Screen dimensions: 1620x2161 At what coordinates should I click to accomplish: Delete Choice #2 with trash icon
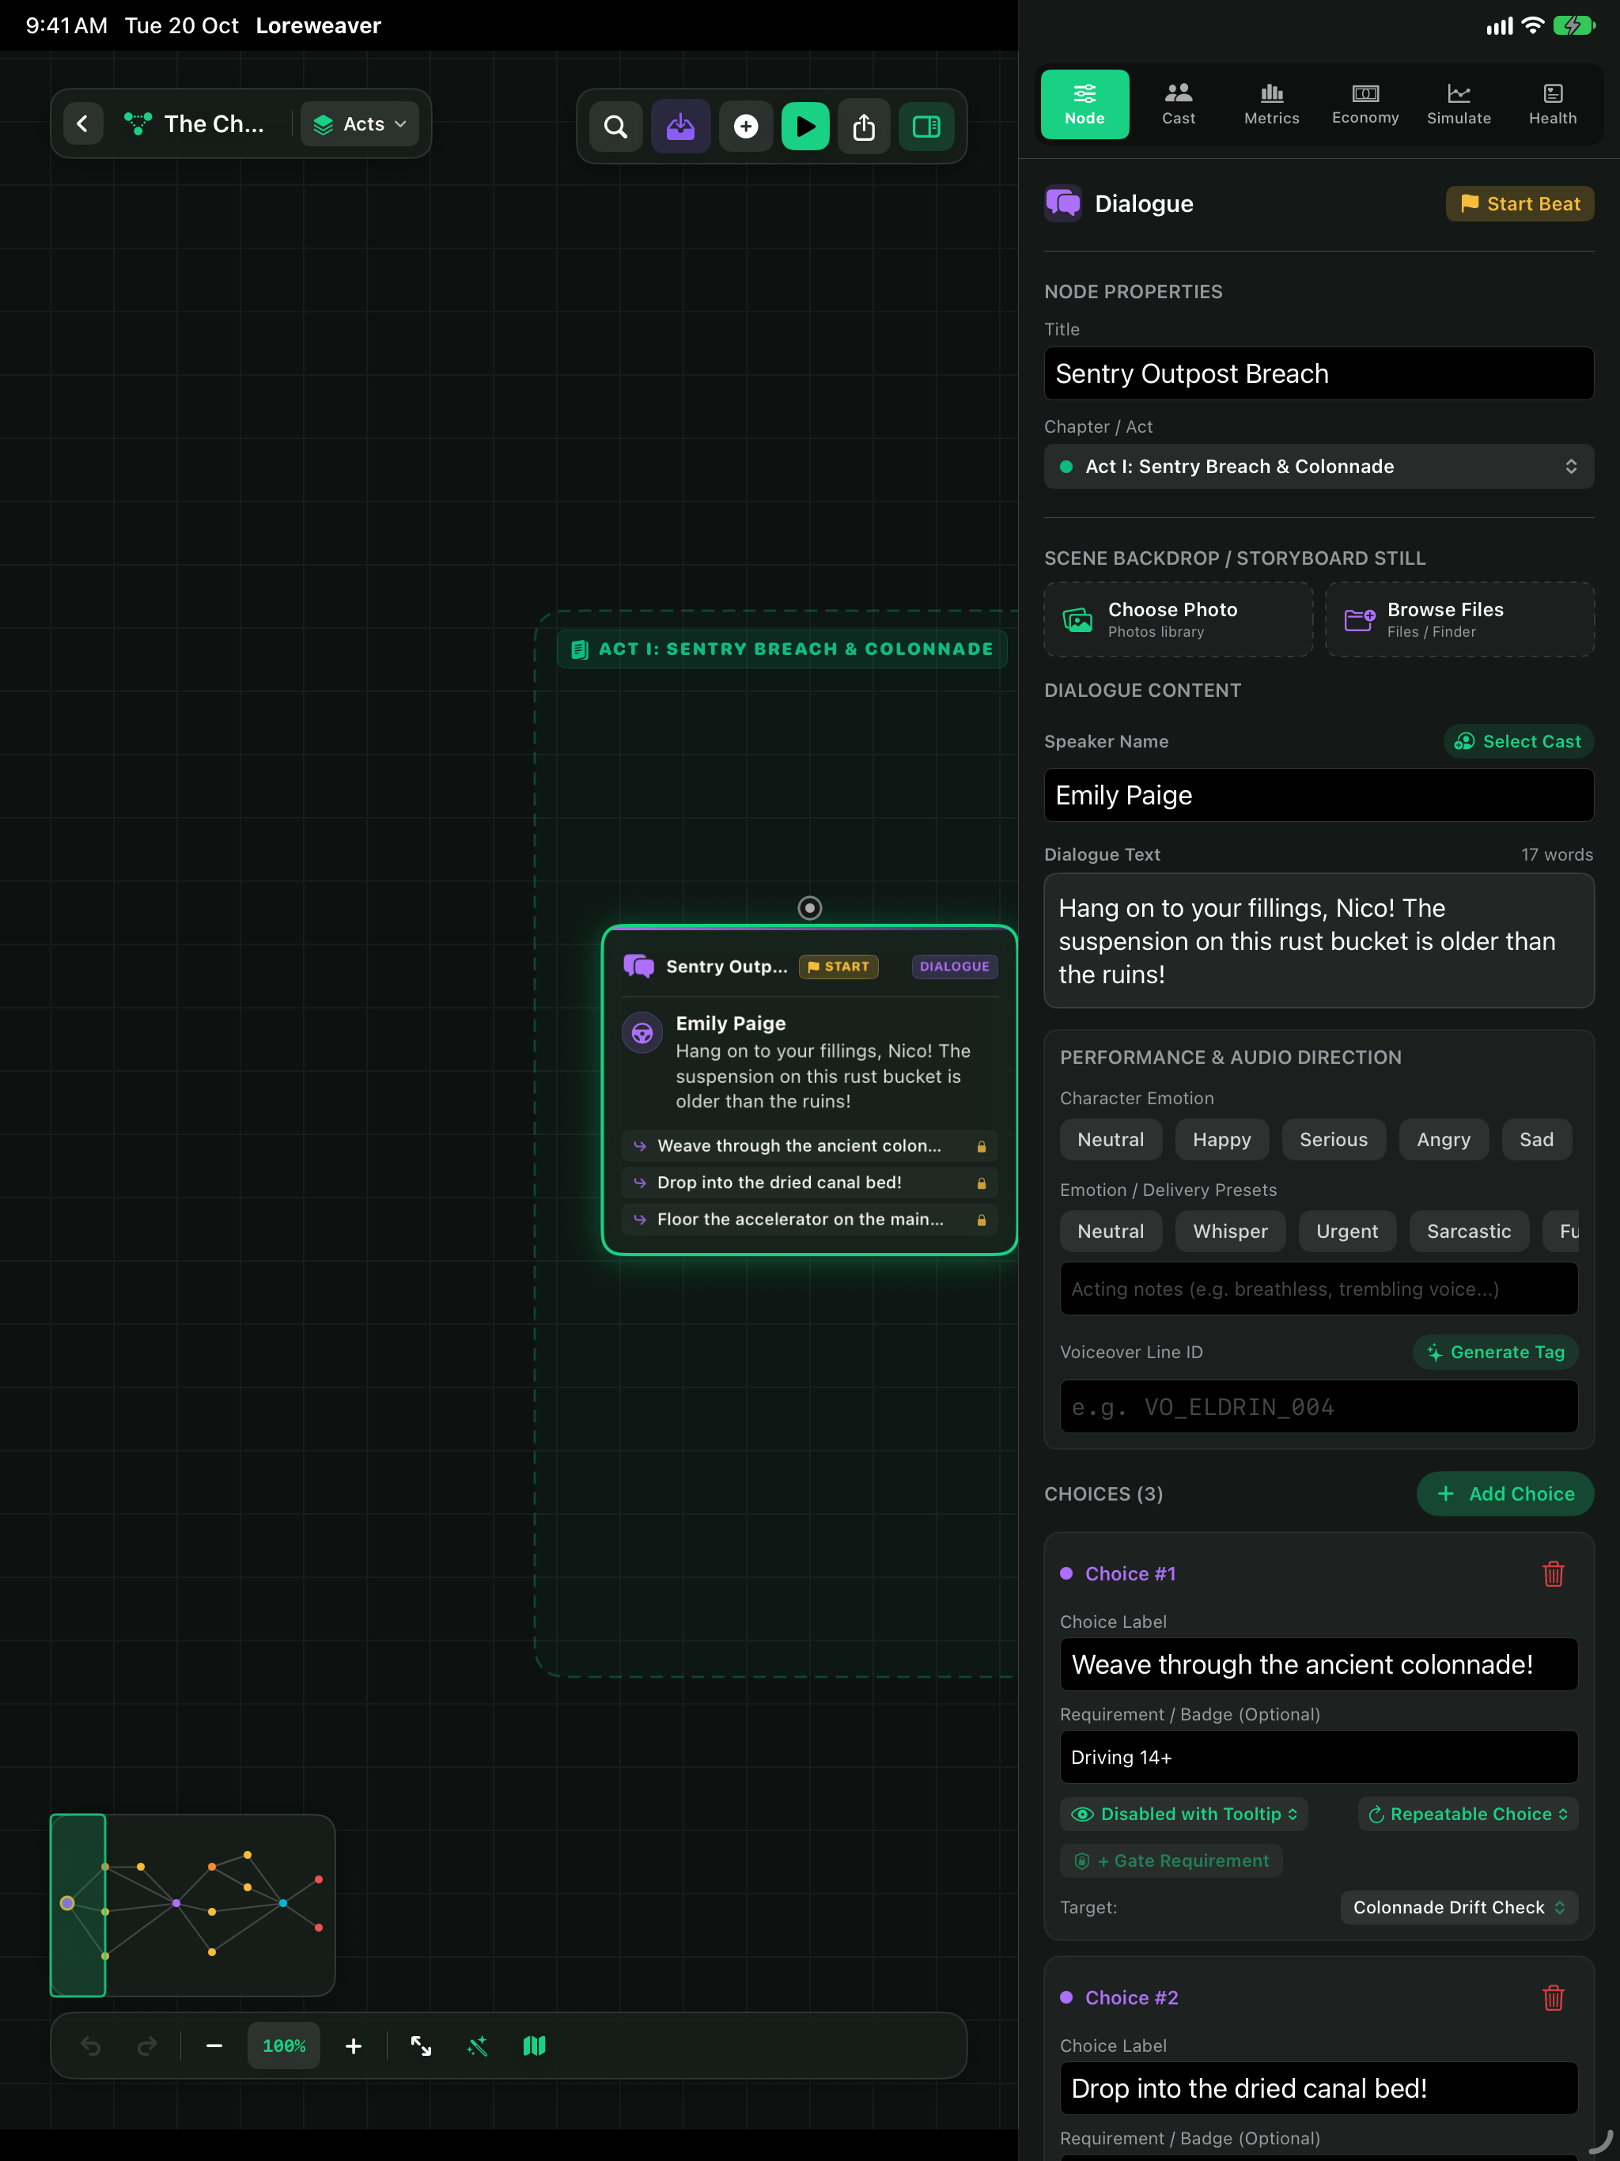pyautogui.click(x=1553, y=1998)
